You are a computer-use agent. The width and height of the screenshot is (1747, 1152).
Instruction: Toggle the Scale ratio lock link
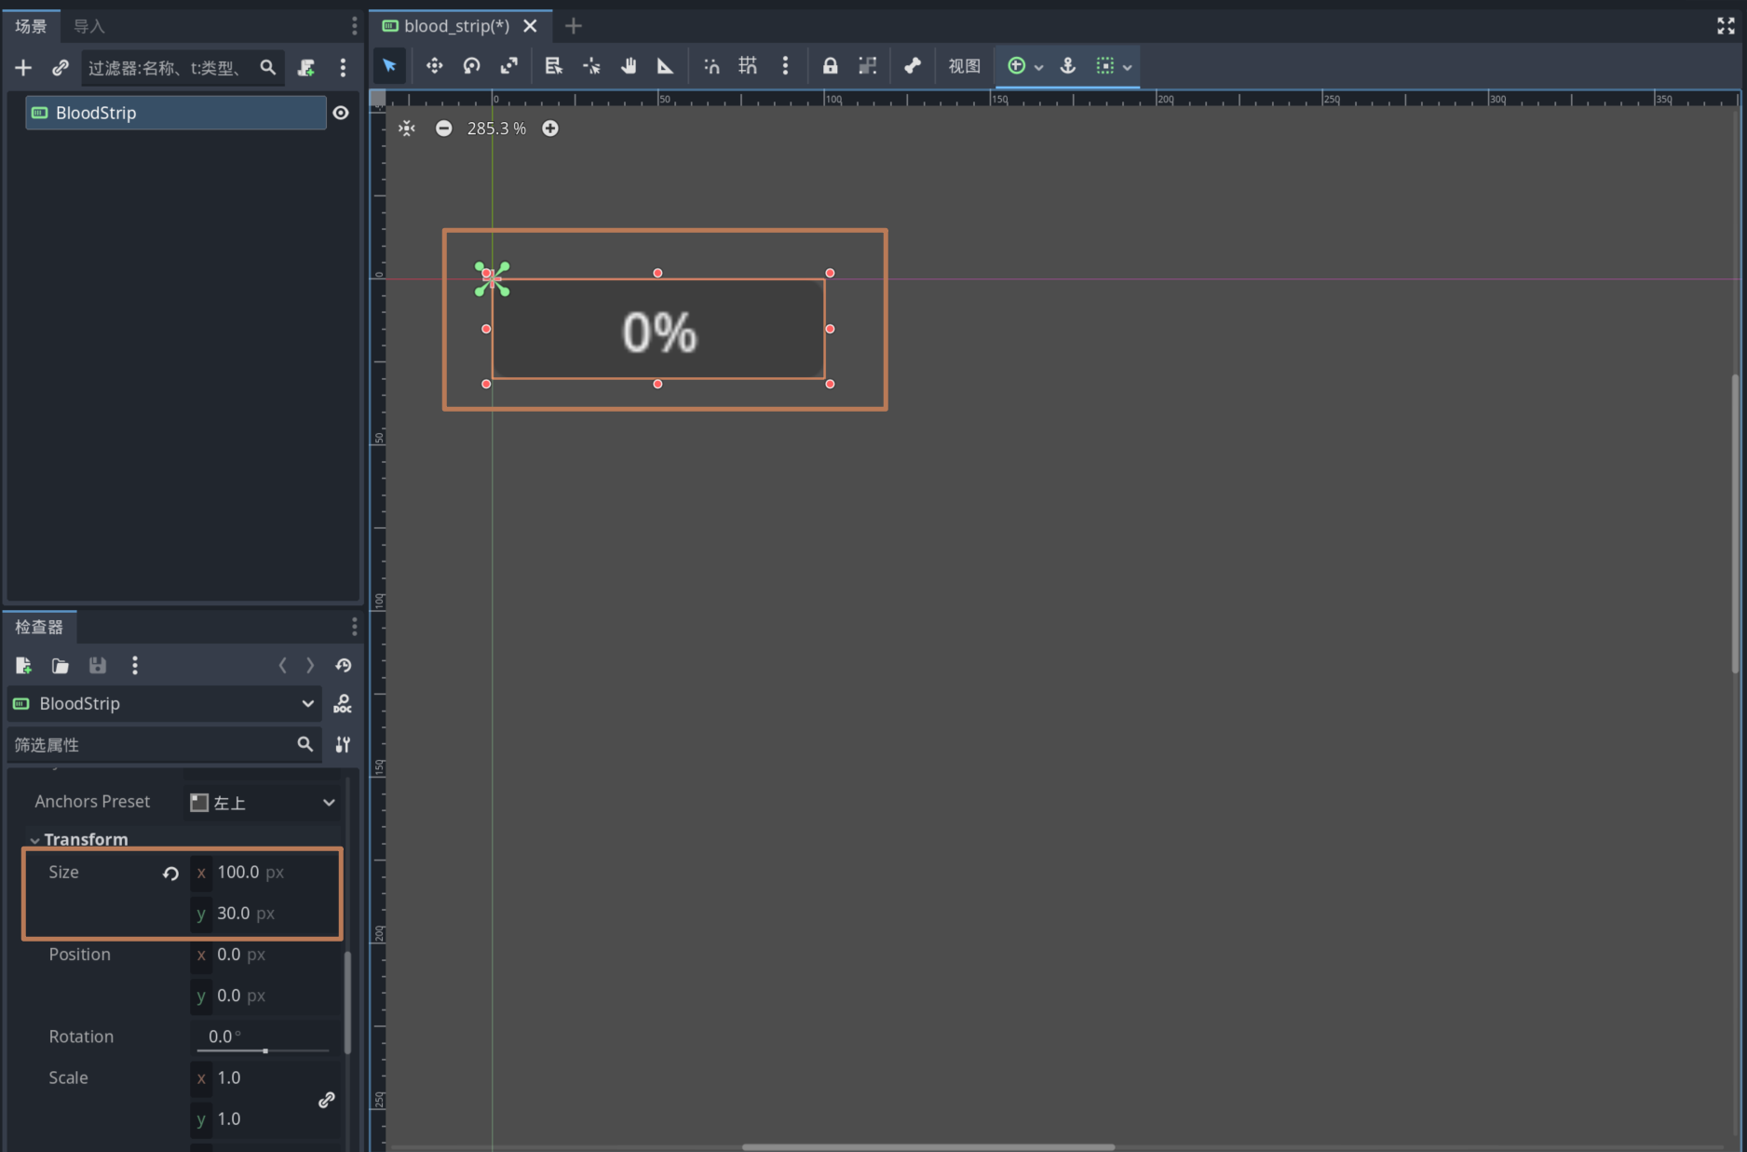coord(326,1100)
